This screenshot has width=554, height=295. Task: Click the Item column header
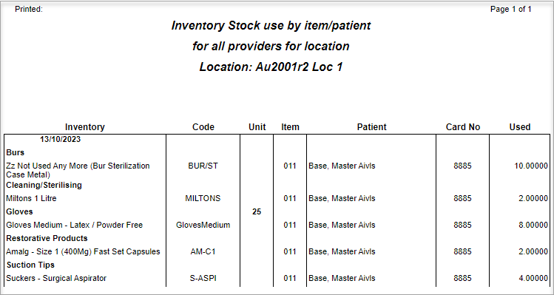290,127
